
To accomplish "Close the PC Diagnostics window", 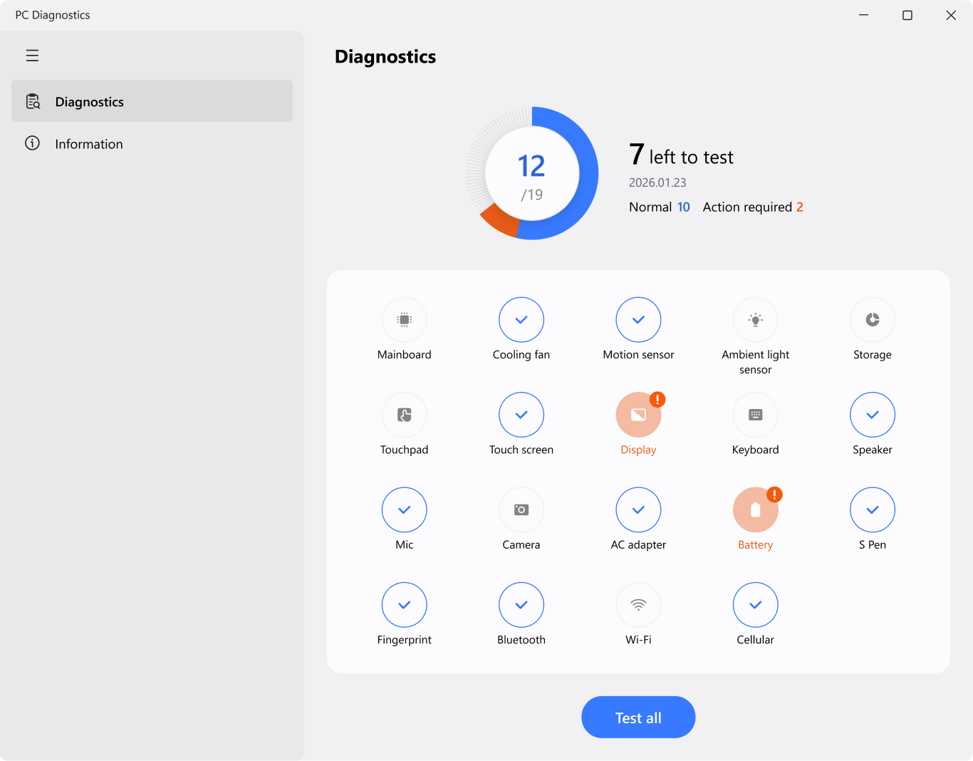I will (951, 15).
